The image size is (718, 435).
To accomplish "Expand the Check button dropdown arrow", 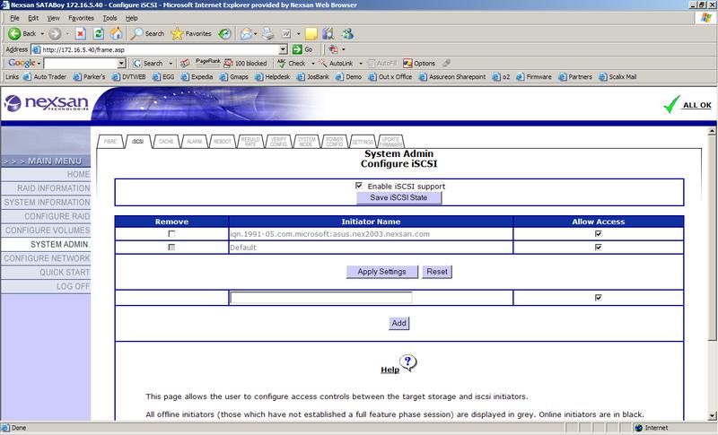I will coord(312,63).
